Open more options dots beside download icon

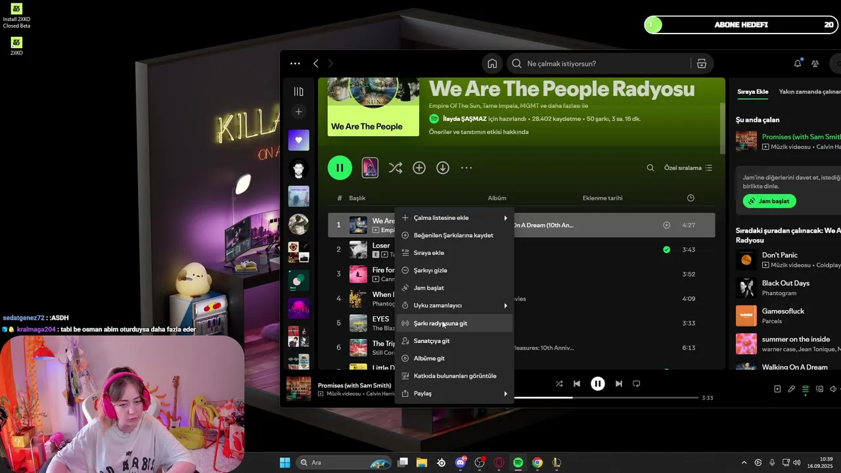[x=466, y=168]
